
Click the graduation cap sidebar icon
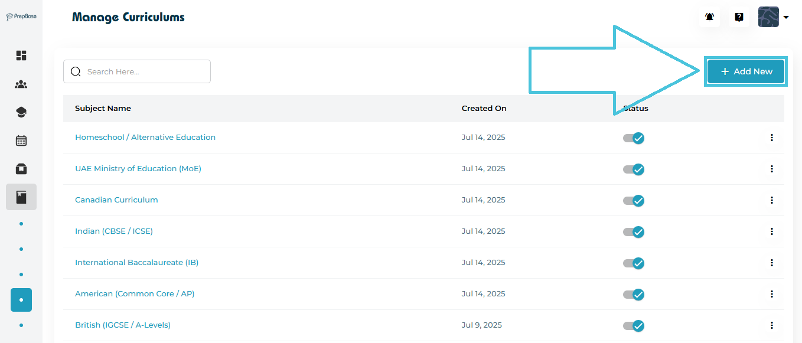pos(21,112)
